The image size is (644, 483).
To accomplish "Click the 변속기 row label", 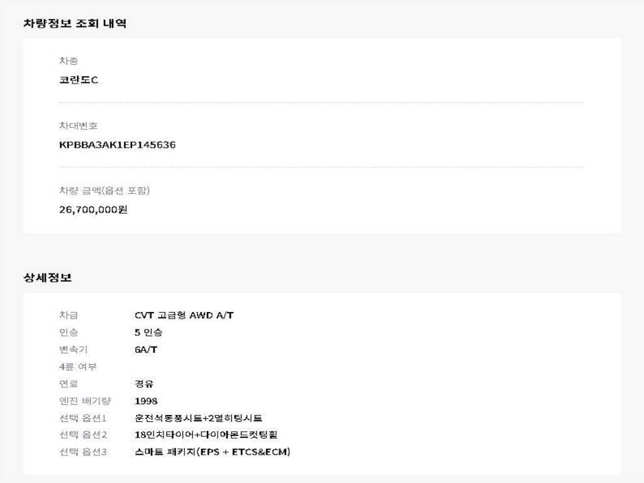I will (74, 350).
